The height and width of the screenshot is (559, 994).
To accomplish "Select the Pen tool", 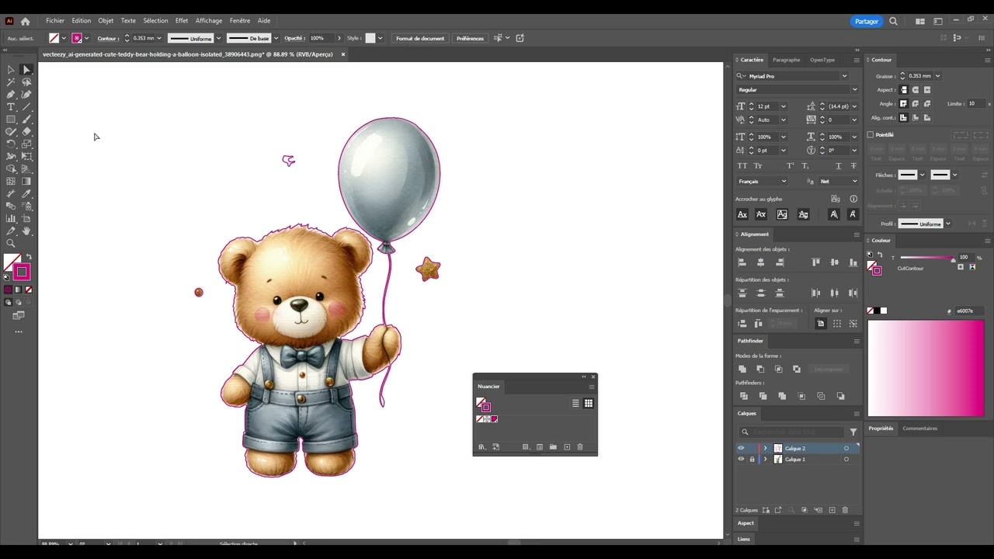I will pyautogui.click(x=11, y=95).
